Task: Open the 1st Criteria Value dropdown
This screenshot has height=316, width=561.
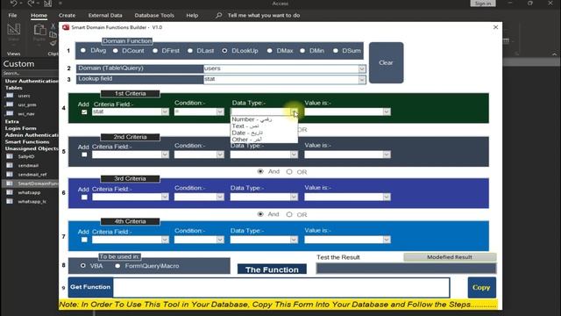Action: [x=386, y=111]
